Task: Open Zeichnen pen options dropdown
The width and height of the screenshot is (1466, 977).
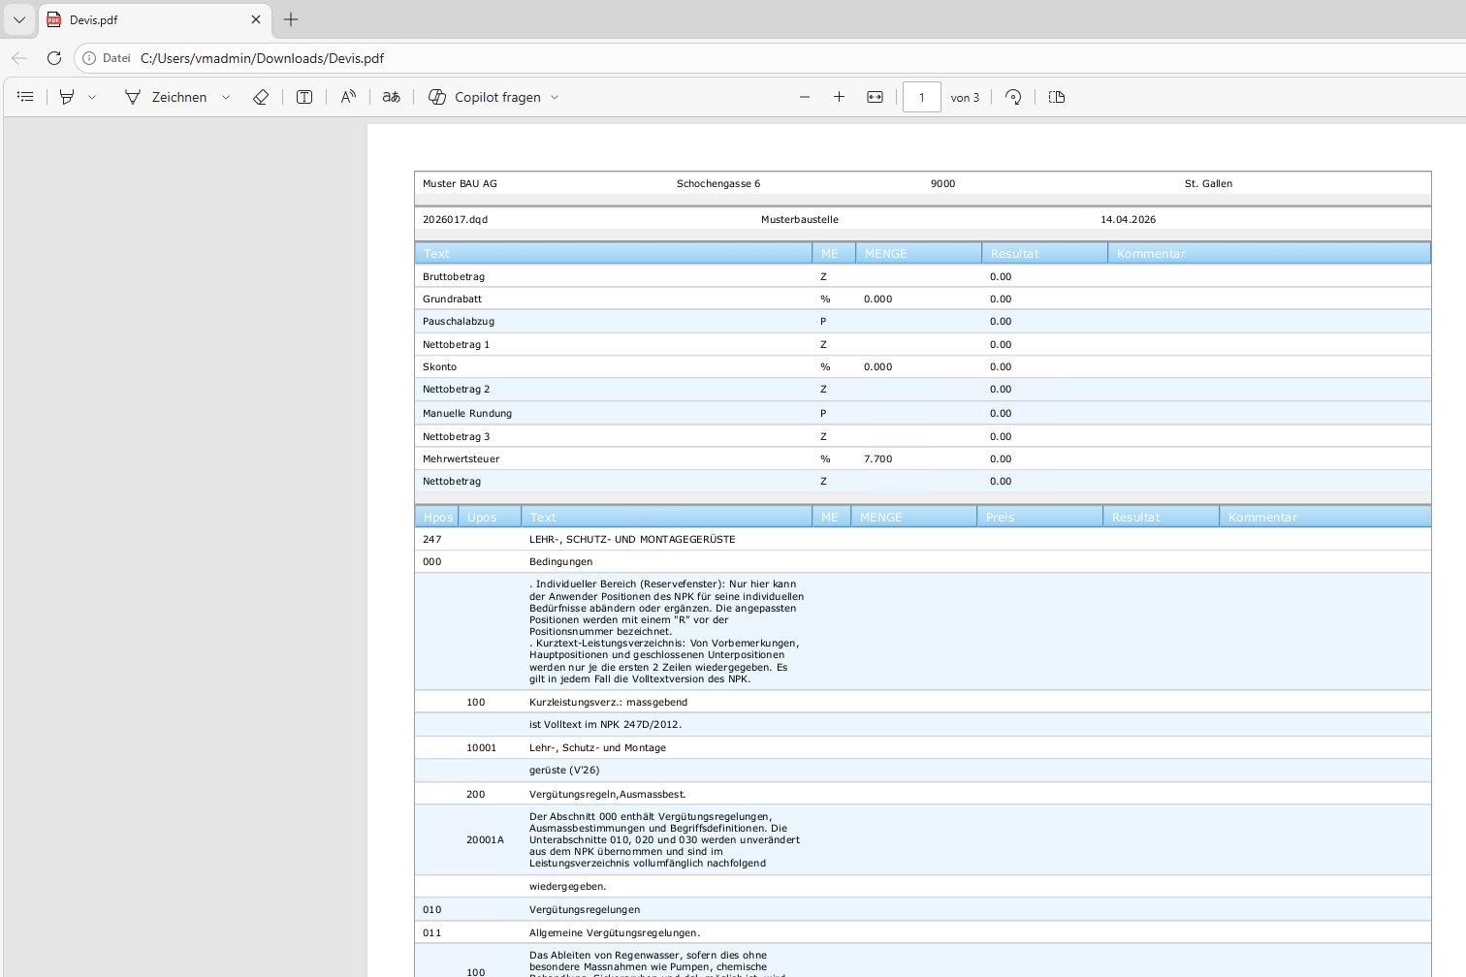Action: click(226, 97)
